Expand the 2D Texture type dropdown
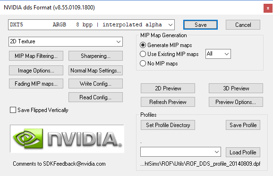273x176 pixels. tap(66, 41)
